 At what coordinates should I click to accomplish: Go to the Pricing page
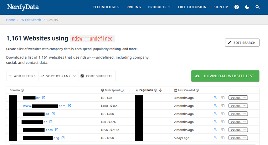click(134, 7)
